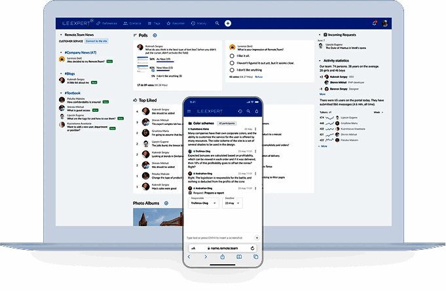Viewport: 446px width, 291px height.
Task: Click the sort icon next to Talkers
Action: tap(330, 112)
